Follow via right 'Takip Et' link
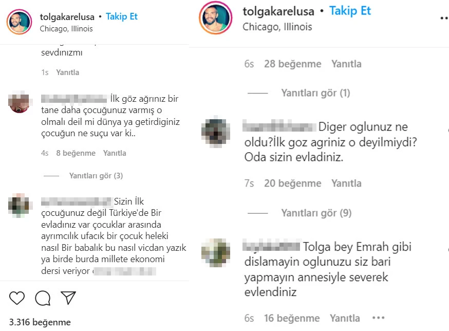This screenshot has width=449, height=331. [350, 11]
